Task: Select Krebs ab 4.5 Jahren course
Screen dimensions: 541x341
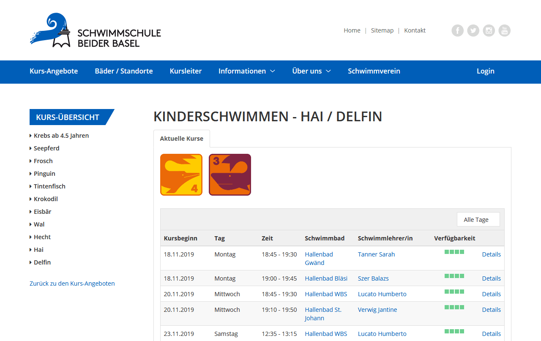Action: point(61,136)
